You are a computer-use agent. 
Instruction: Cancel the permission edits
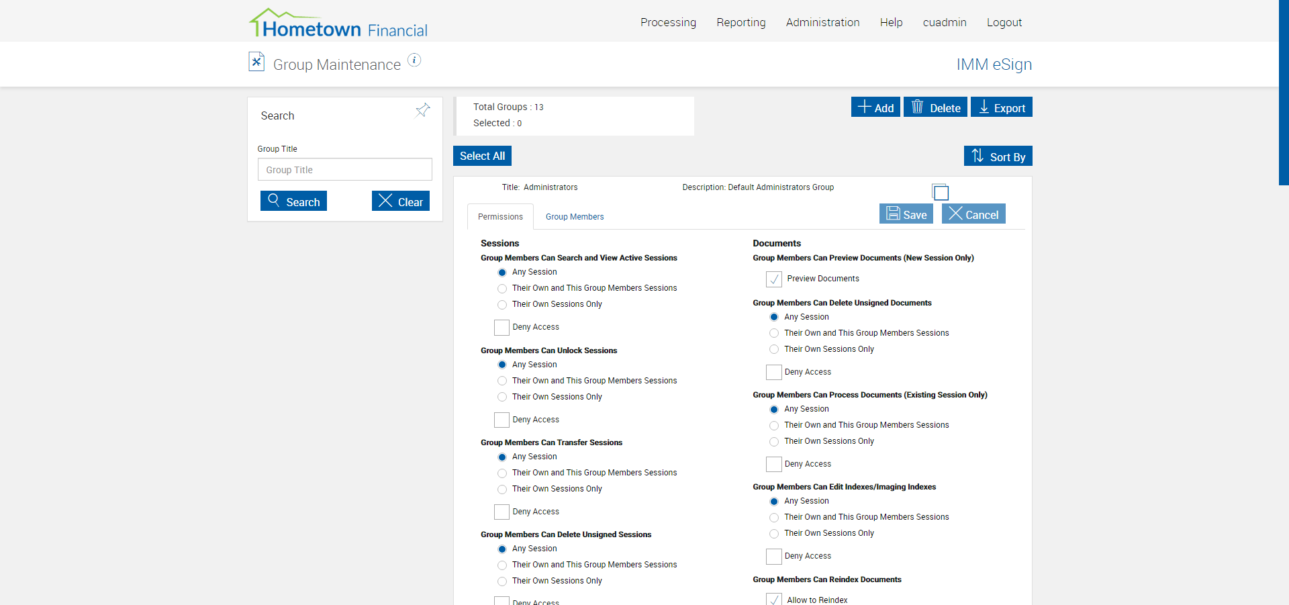coord(973,214)
